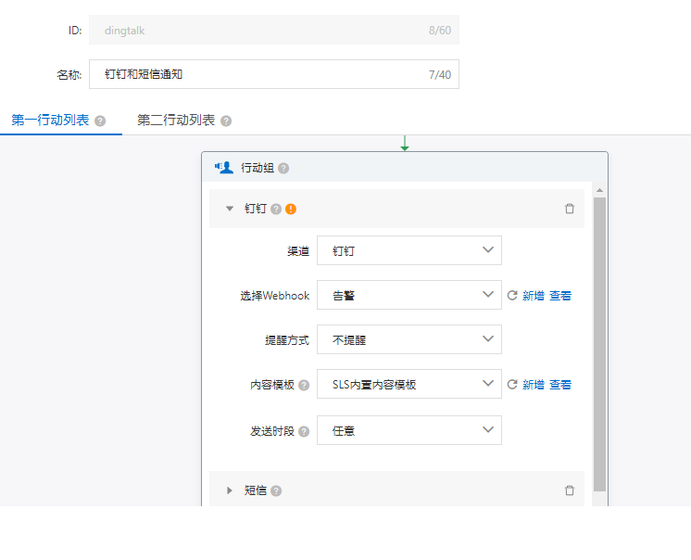Switch to the 第二行动列表 tab

click(176, 121)
